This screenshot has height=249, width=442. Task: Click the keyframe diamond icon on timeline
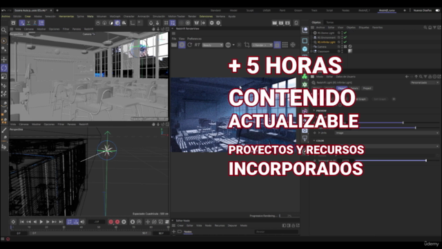click(13, 222)
